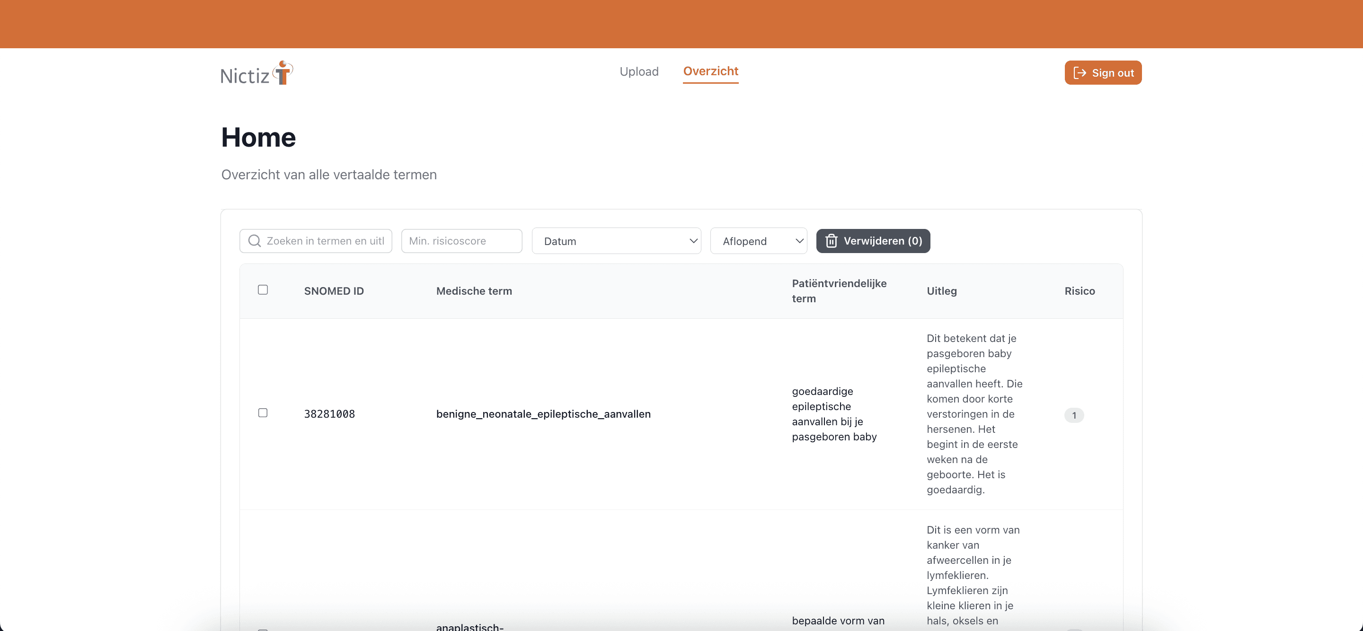Click the risk score badge showing 1

[1074, 415]
